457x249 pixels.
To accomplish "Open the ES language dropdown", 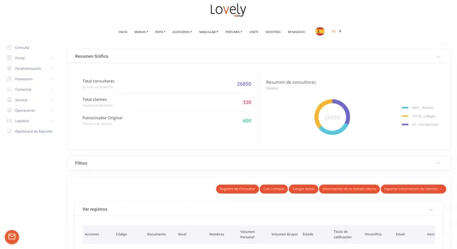I will (336, 31).
